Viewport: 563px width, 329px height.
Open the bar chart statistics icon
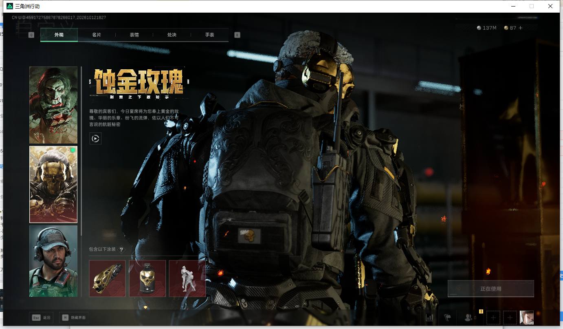click(429, 317)
